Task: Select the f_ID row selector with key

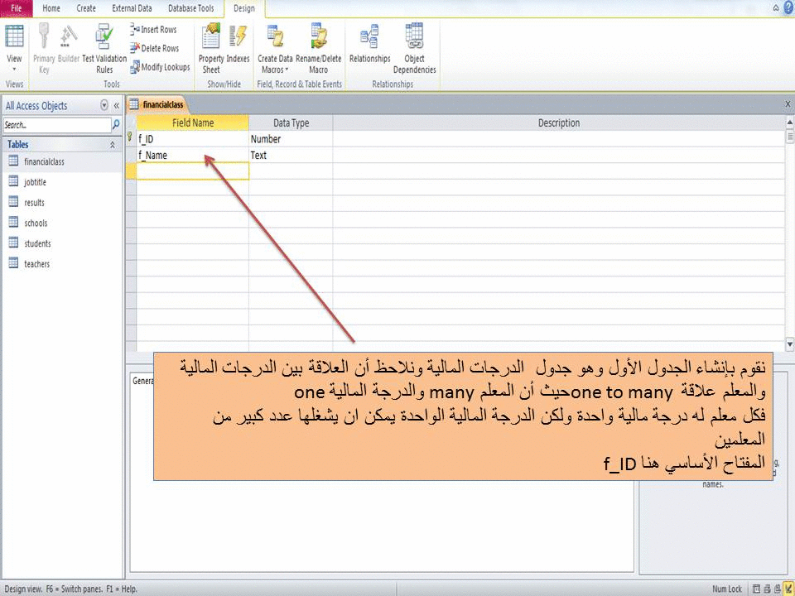Action: point(131,138)
